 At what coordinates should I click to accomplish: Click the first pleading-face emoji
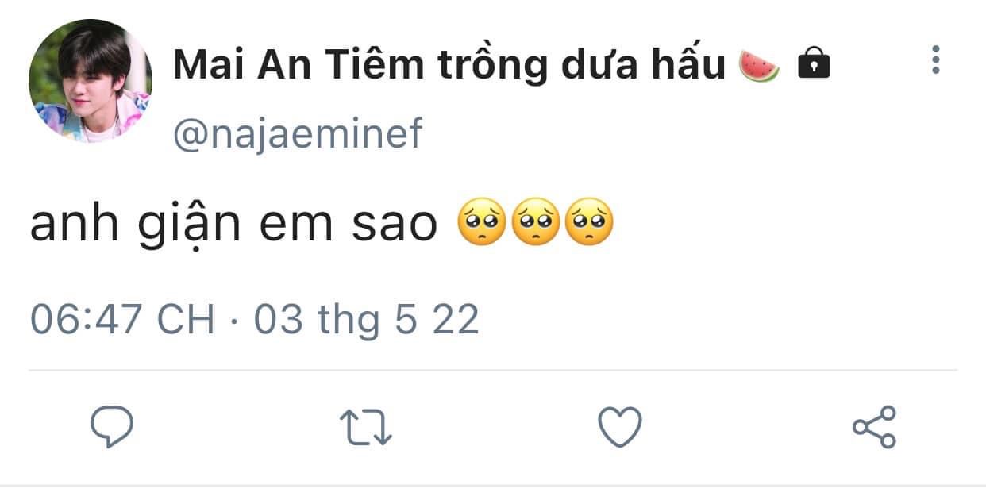(482, 225)
